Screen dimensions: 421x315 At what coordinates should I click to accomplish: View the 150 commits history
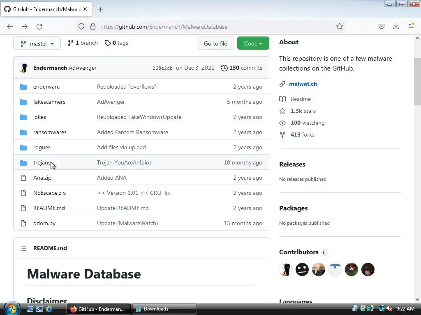pyautogui.click(x=242, y=68)
